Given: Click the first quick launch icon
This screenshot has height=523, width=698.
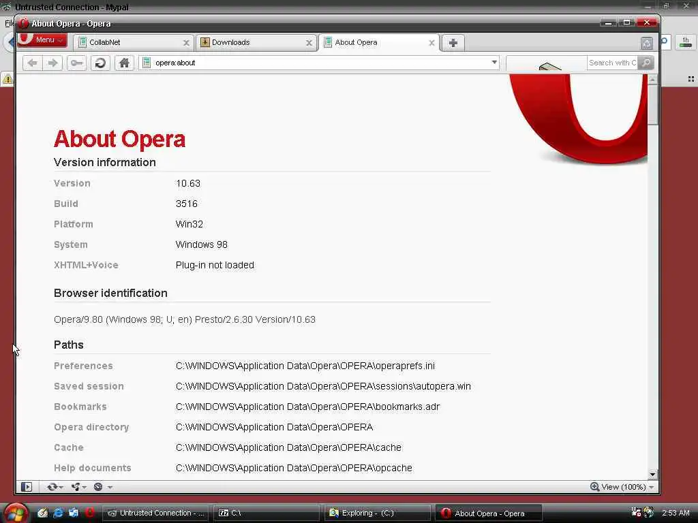Looking at the screenshot, I should (42, 513).
